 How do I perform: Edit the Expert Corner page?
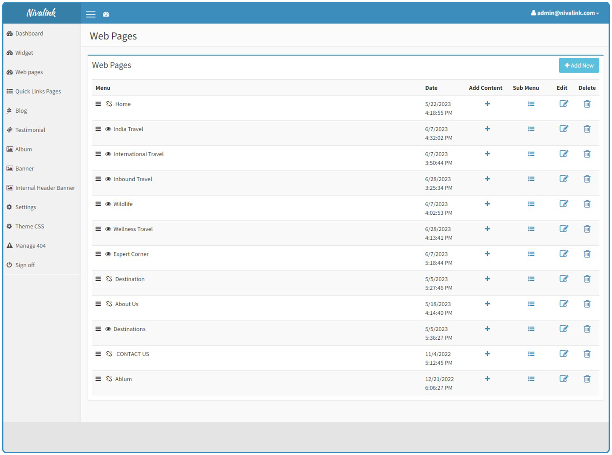tap(564, 254)
